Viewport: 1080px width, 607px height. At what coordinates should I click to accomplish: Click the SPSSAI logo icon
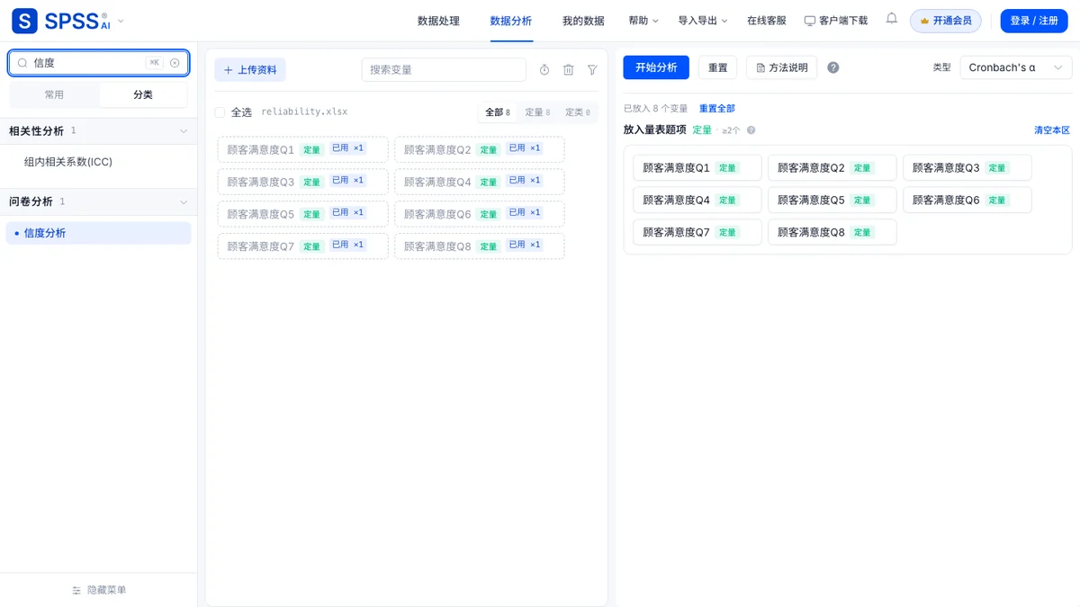pyautogui.click(x=24, y=21)
